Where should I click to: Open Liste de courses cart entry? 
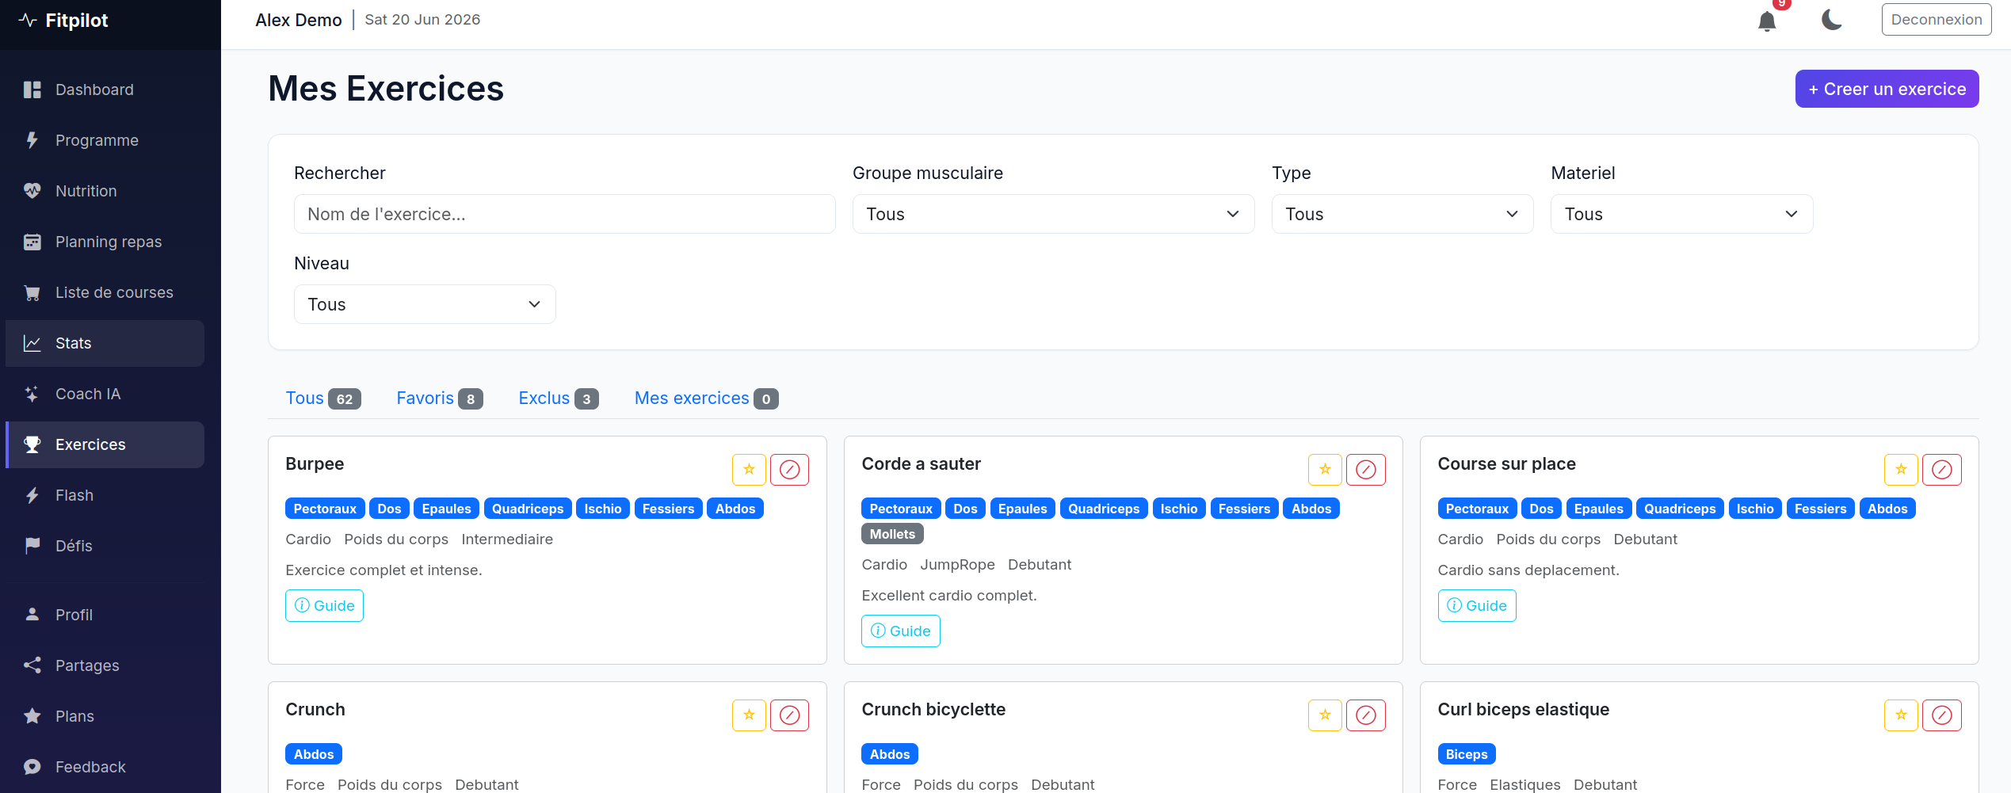click(105, 292)
